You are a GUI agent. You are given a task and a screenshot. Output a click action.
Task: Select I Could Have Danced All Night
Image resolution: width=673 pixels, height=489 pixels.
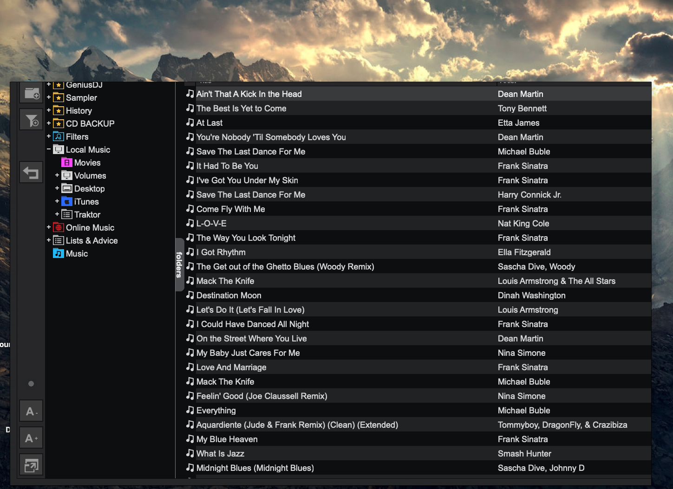253,324
